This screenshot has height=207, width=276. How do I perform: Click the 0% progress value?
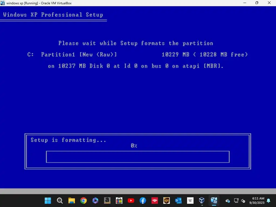tap(134, 146)
